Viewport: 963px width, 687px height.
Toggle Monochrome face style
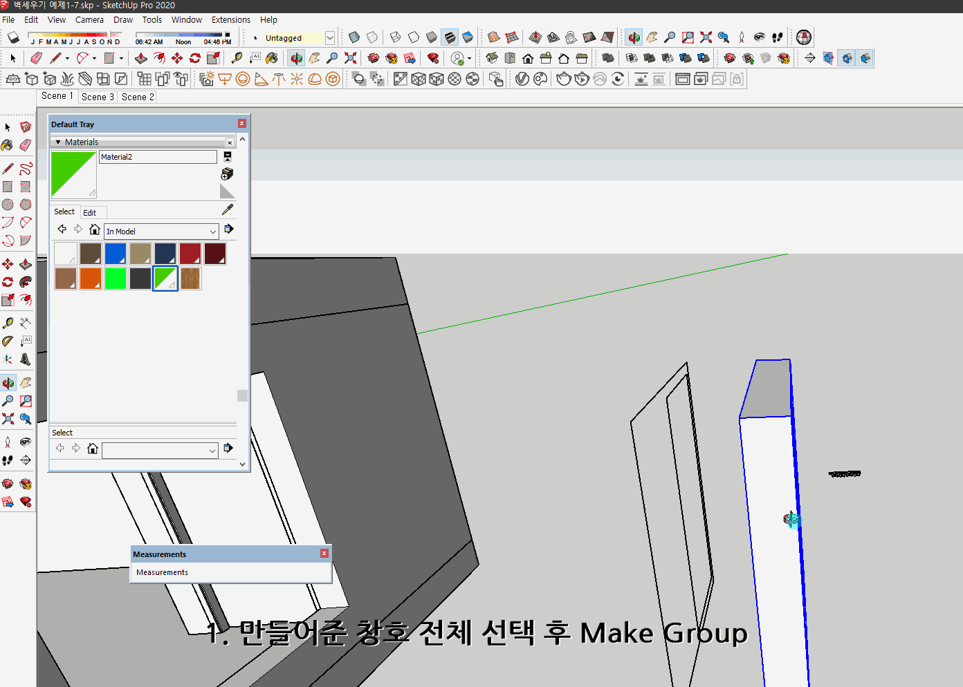[x=467, y=37]
